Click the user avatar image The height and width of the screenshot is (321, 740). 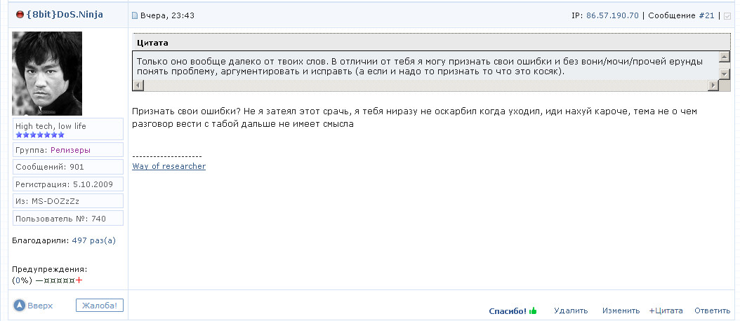[x=47, y=74]
